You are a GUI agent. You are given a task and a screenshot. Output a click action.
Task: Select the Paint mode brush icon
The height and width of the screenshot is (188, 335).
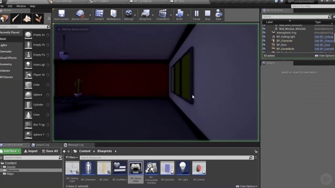pyautogui.click(x=15, y=18)
